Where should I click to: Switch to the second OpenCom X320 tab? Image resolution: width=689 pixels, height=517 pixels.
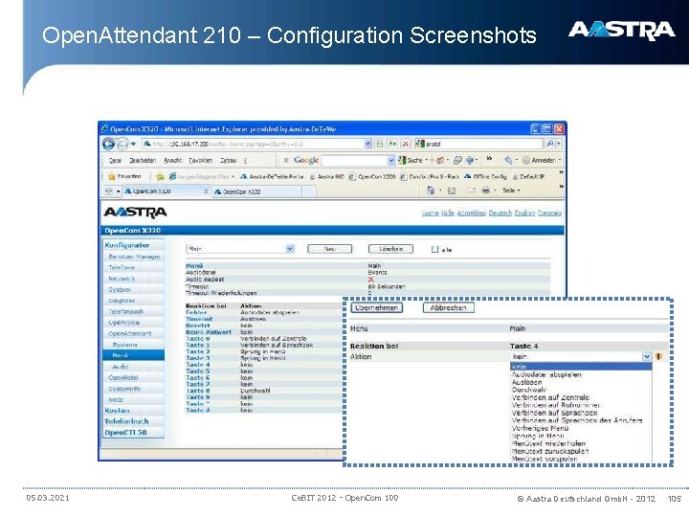point(257,191)
